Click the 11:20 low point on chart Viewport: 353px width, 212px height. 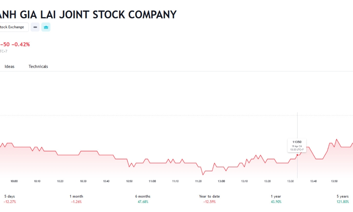point(203,175)
